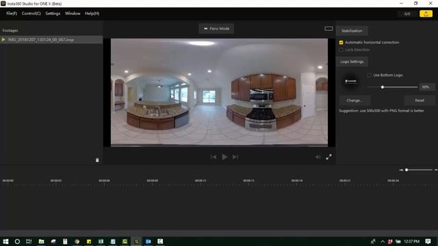Open the notification action center
This screenshot has width=438, height=246.
(428, 241)
